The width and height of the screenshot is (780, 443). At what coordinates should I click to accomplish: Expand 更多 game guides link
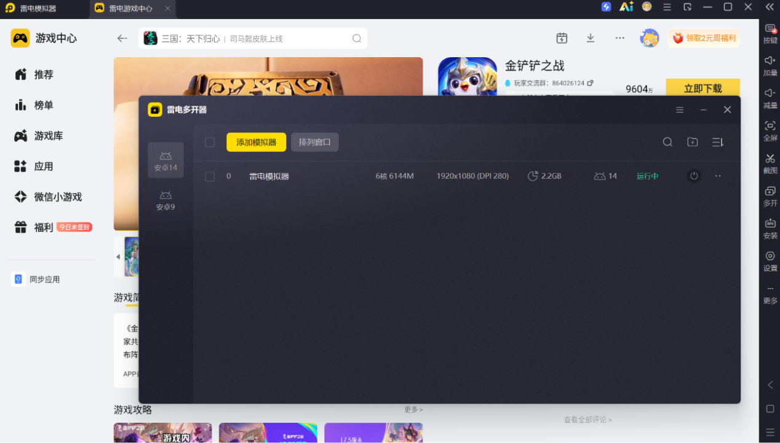413,409
